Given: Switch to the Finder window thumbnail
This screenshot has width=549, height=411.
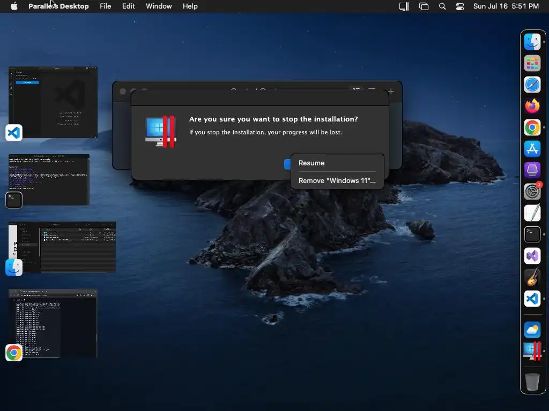Looking at the screenshot, I should [x=62, y=247].
